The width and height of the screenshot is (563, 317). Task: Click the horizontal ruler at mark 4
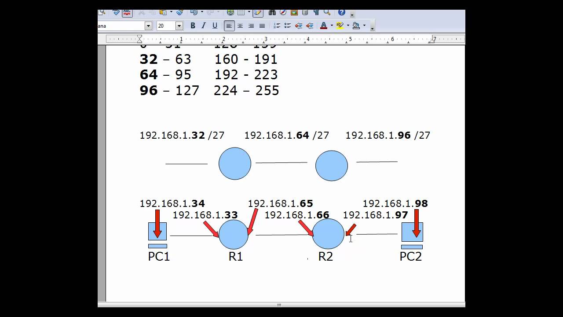point(308,39)
